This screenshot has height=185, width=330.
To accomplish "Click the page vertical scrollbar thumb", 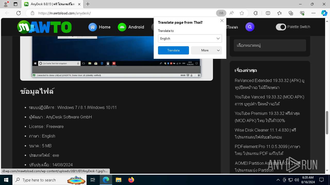I will click(327, 122).
